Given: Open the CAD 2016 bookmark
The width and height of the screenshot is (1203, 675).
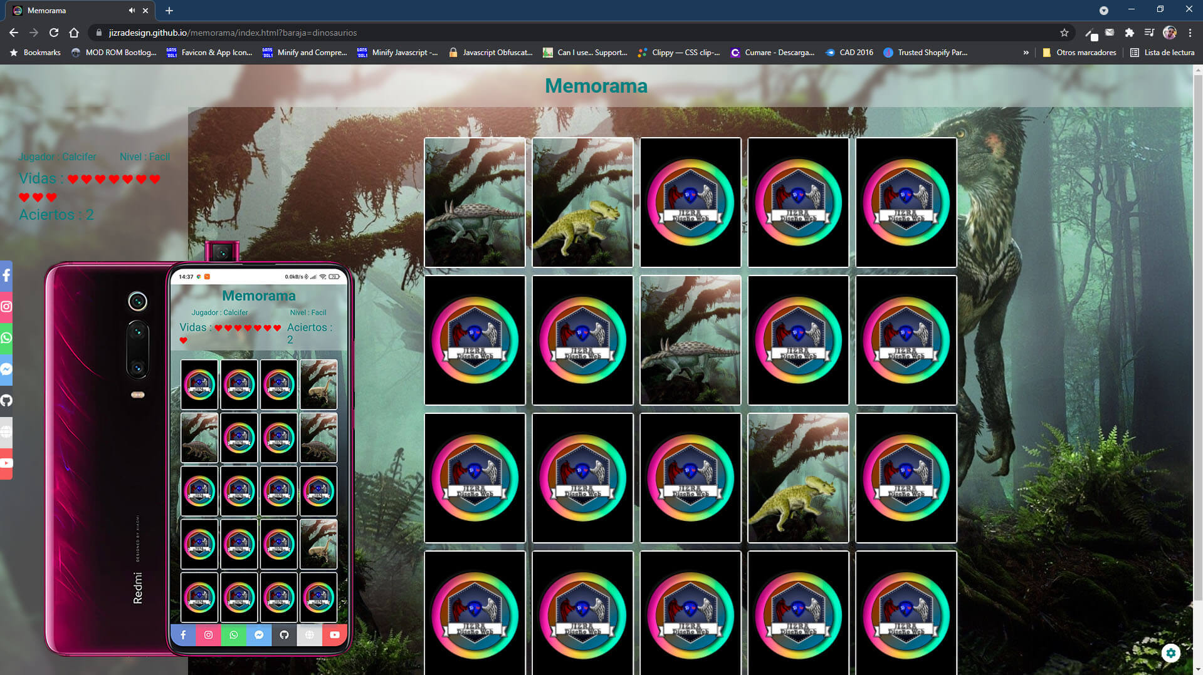Looking at the screenshot, I should tap(849, 53).
